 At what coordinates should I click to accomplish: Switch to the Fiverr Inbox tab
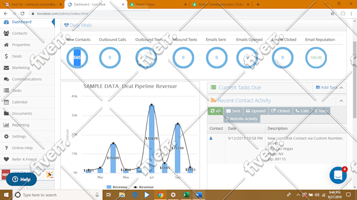coord(158,5)
